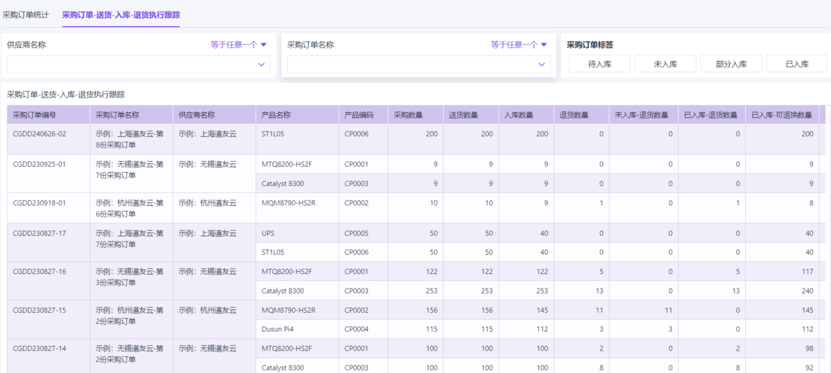Expand the 供应商名称 selection box chevron
The width and height of the screenshot is (831, 373).
(x=261, y=64)
